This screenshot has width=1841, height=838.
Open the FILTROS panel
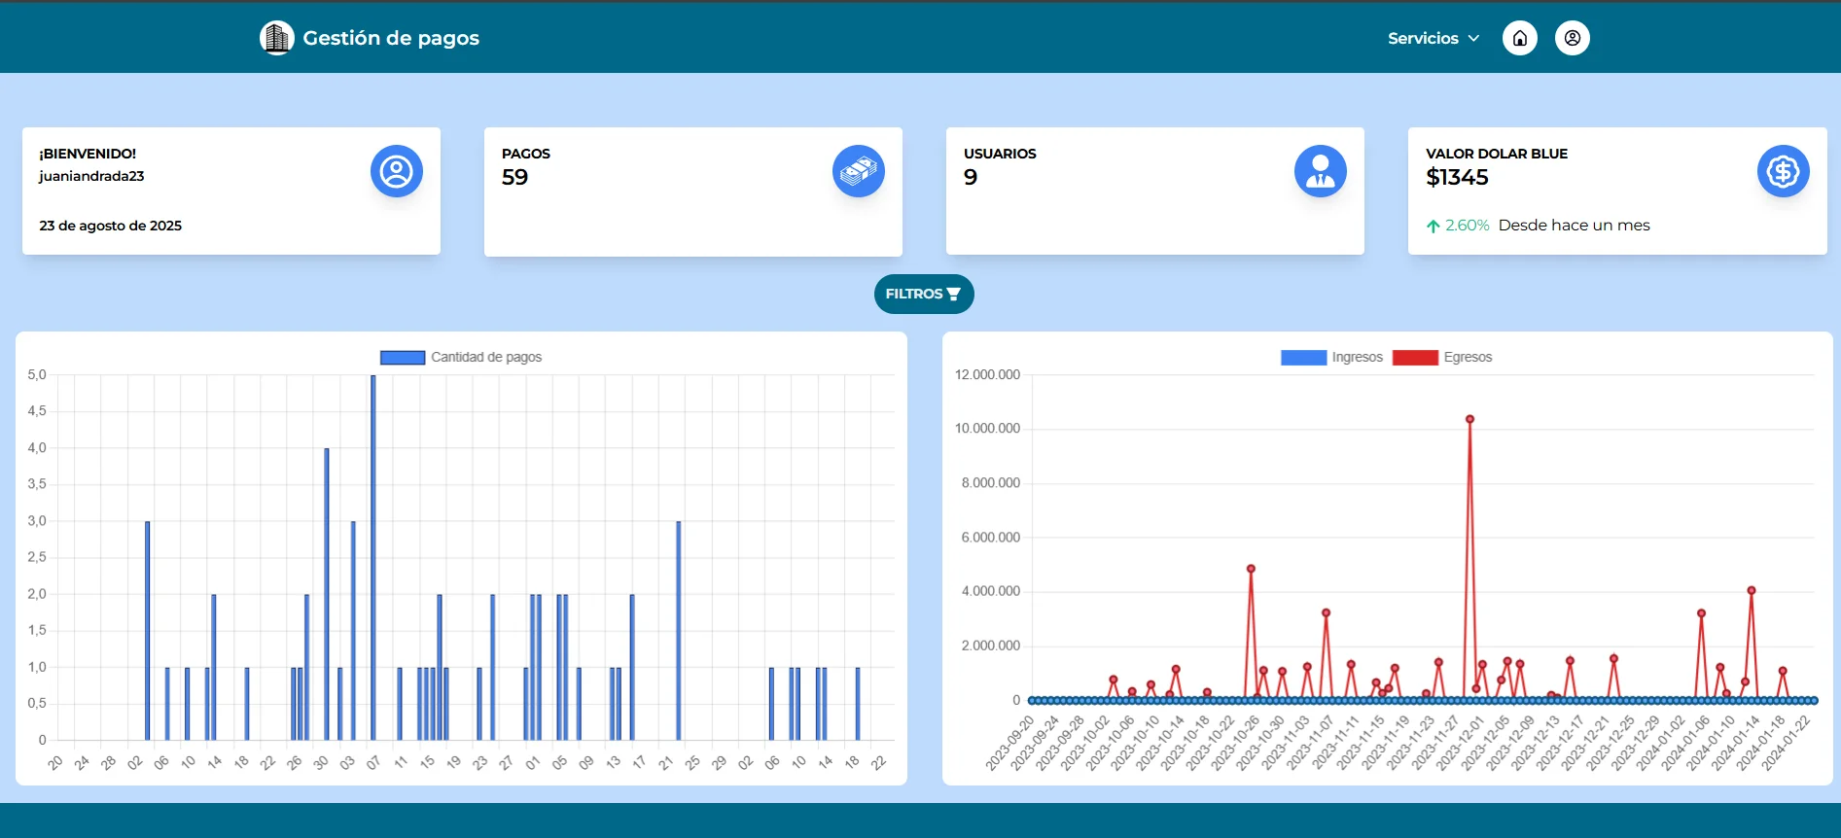coord(923,294)
